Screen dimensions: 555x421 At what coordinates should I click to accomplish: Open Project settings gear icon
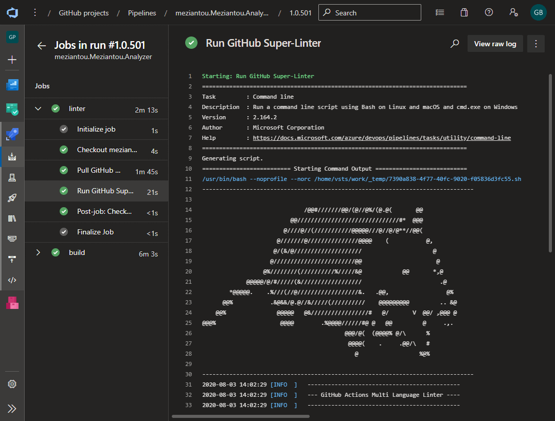tap(12, 384)
